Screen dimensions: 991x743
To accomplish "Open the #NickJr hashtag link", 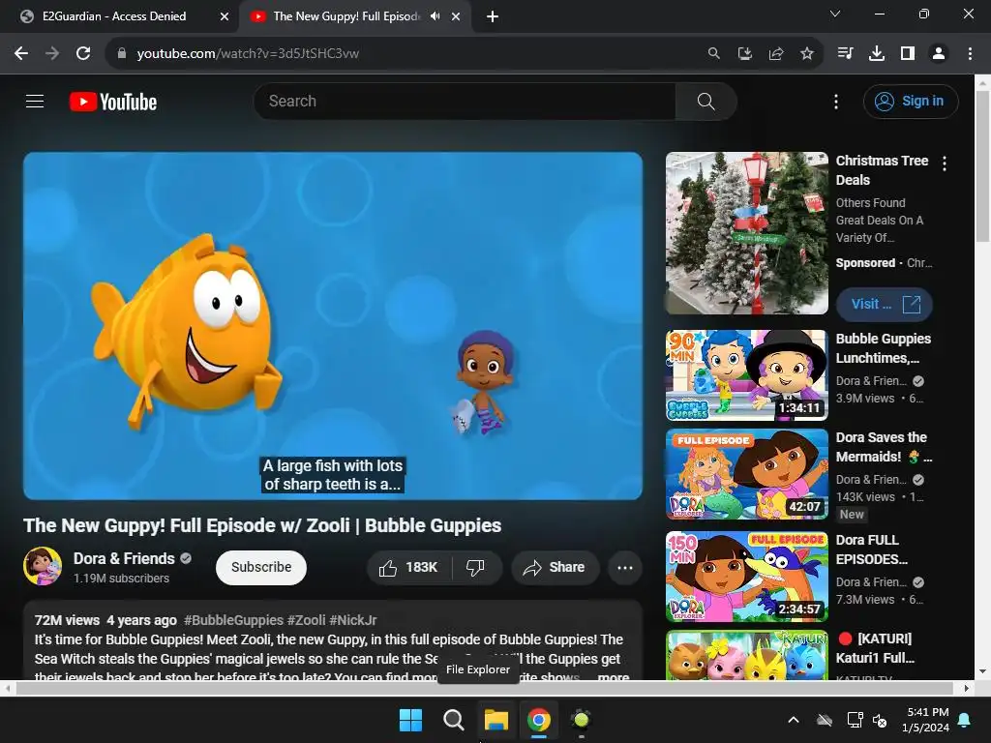I will 352,620.
